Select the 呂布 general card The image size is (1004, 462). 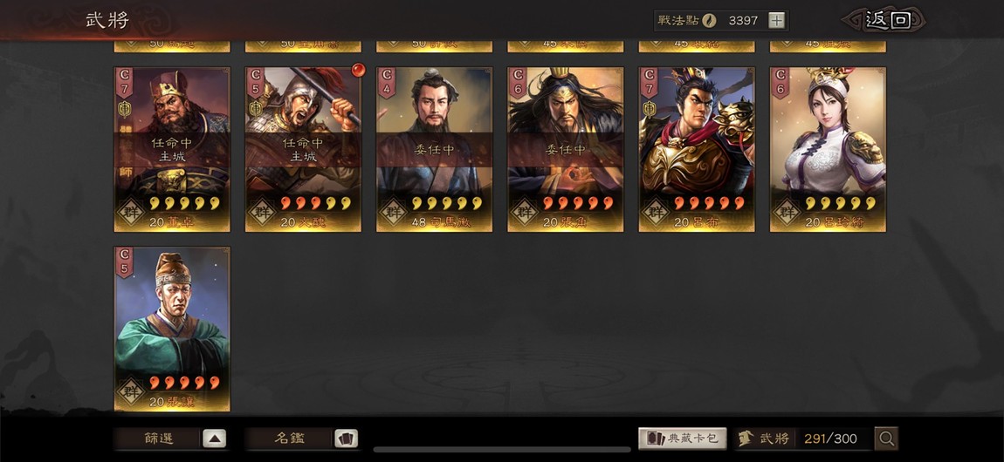[x=697, y=149]
